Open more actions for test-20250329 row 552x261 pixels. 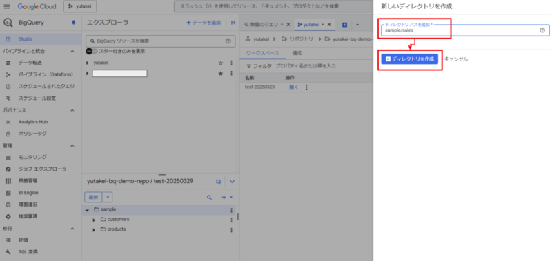[x=306, y=87]
